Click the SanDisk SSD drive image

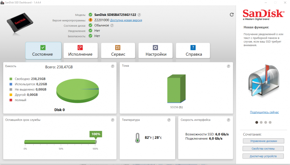pos(20,23)
